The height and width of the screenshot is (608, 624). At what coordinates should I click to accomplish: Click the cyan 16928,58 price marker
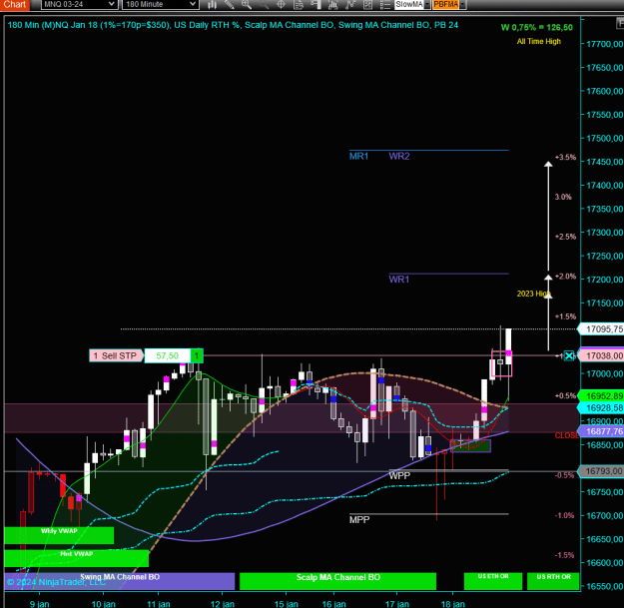pos(602,408)
